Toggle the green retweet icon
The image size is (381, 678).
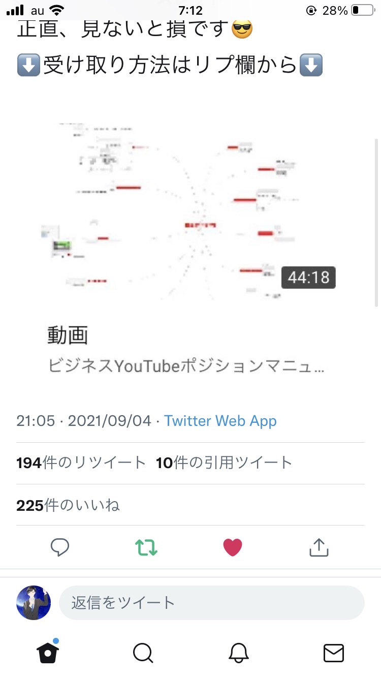point(146,547)
